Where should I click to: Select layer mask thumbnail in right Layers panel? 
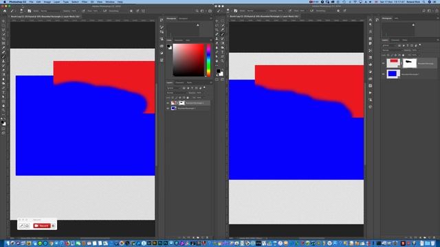pyautogui.click(x=410, y=63)
